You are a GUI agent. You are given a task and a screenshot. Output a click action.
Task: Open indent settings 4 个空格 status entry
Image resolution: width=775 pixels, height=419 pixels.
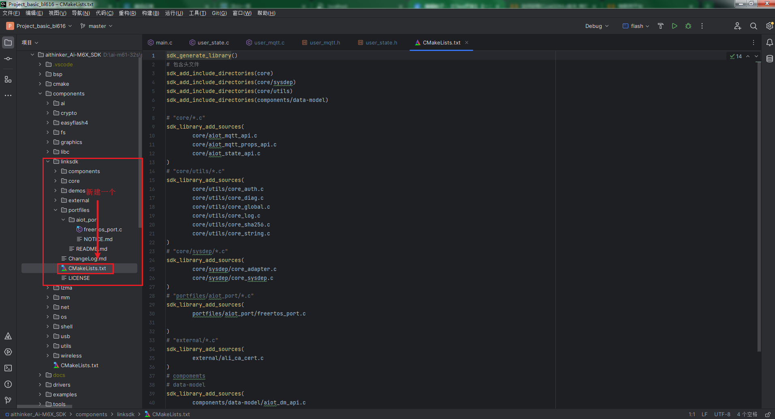[x=747, y=415]
